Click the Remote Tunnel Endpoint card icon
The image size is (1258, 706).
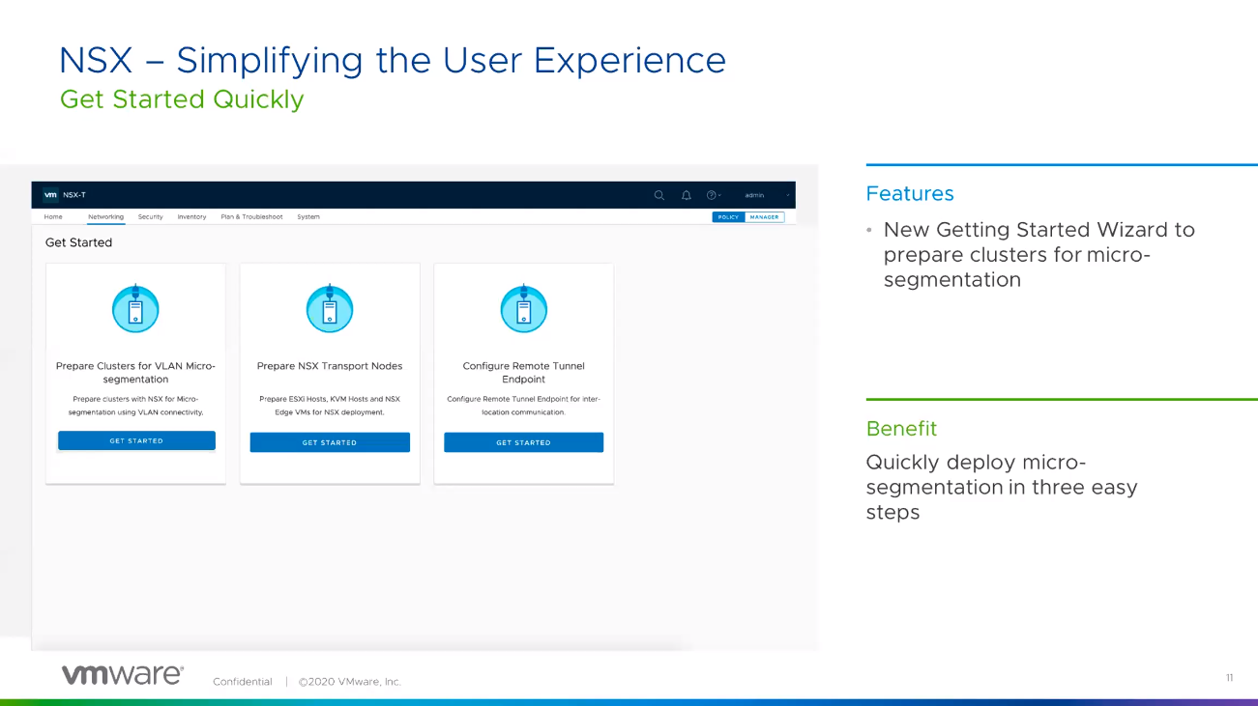pyautogui.click(x=523, y=309)
